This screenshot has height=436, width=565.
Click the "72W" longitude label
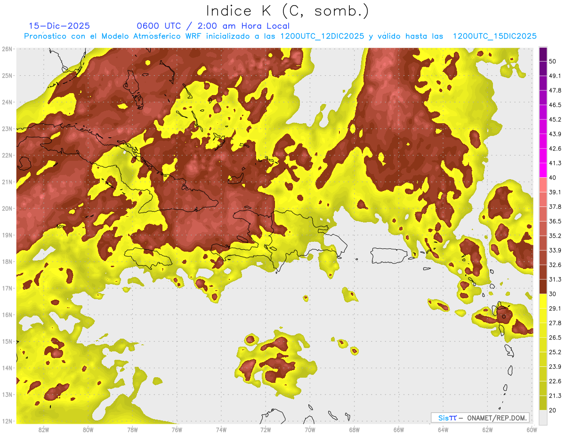click(x=266, y=430)
